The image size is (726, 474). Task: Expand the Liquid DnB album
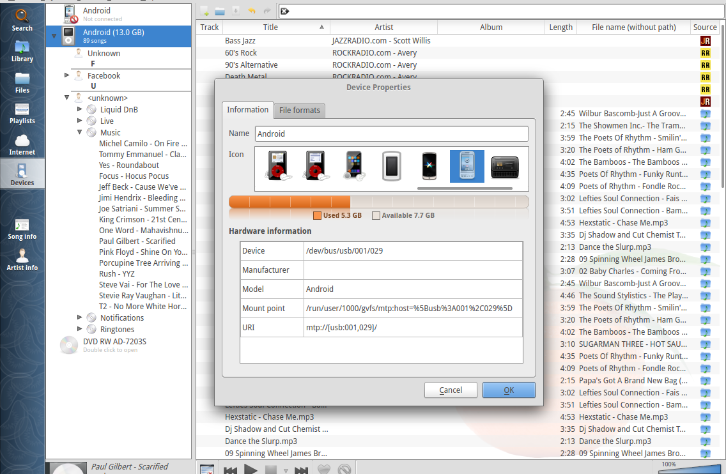[80, 109]
